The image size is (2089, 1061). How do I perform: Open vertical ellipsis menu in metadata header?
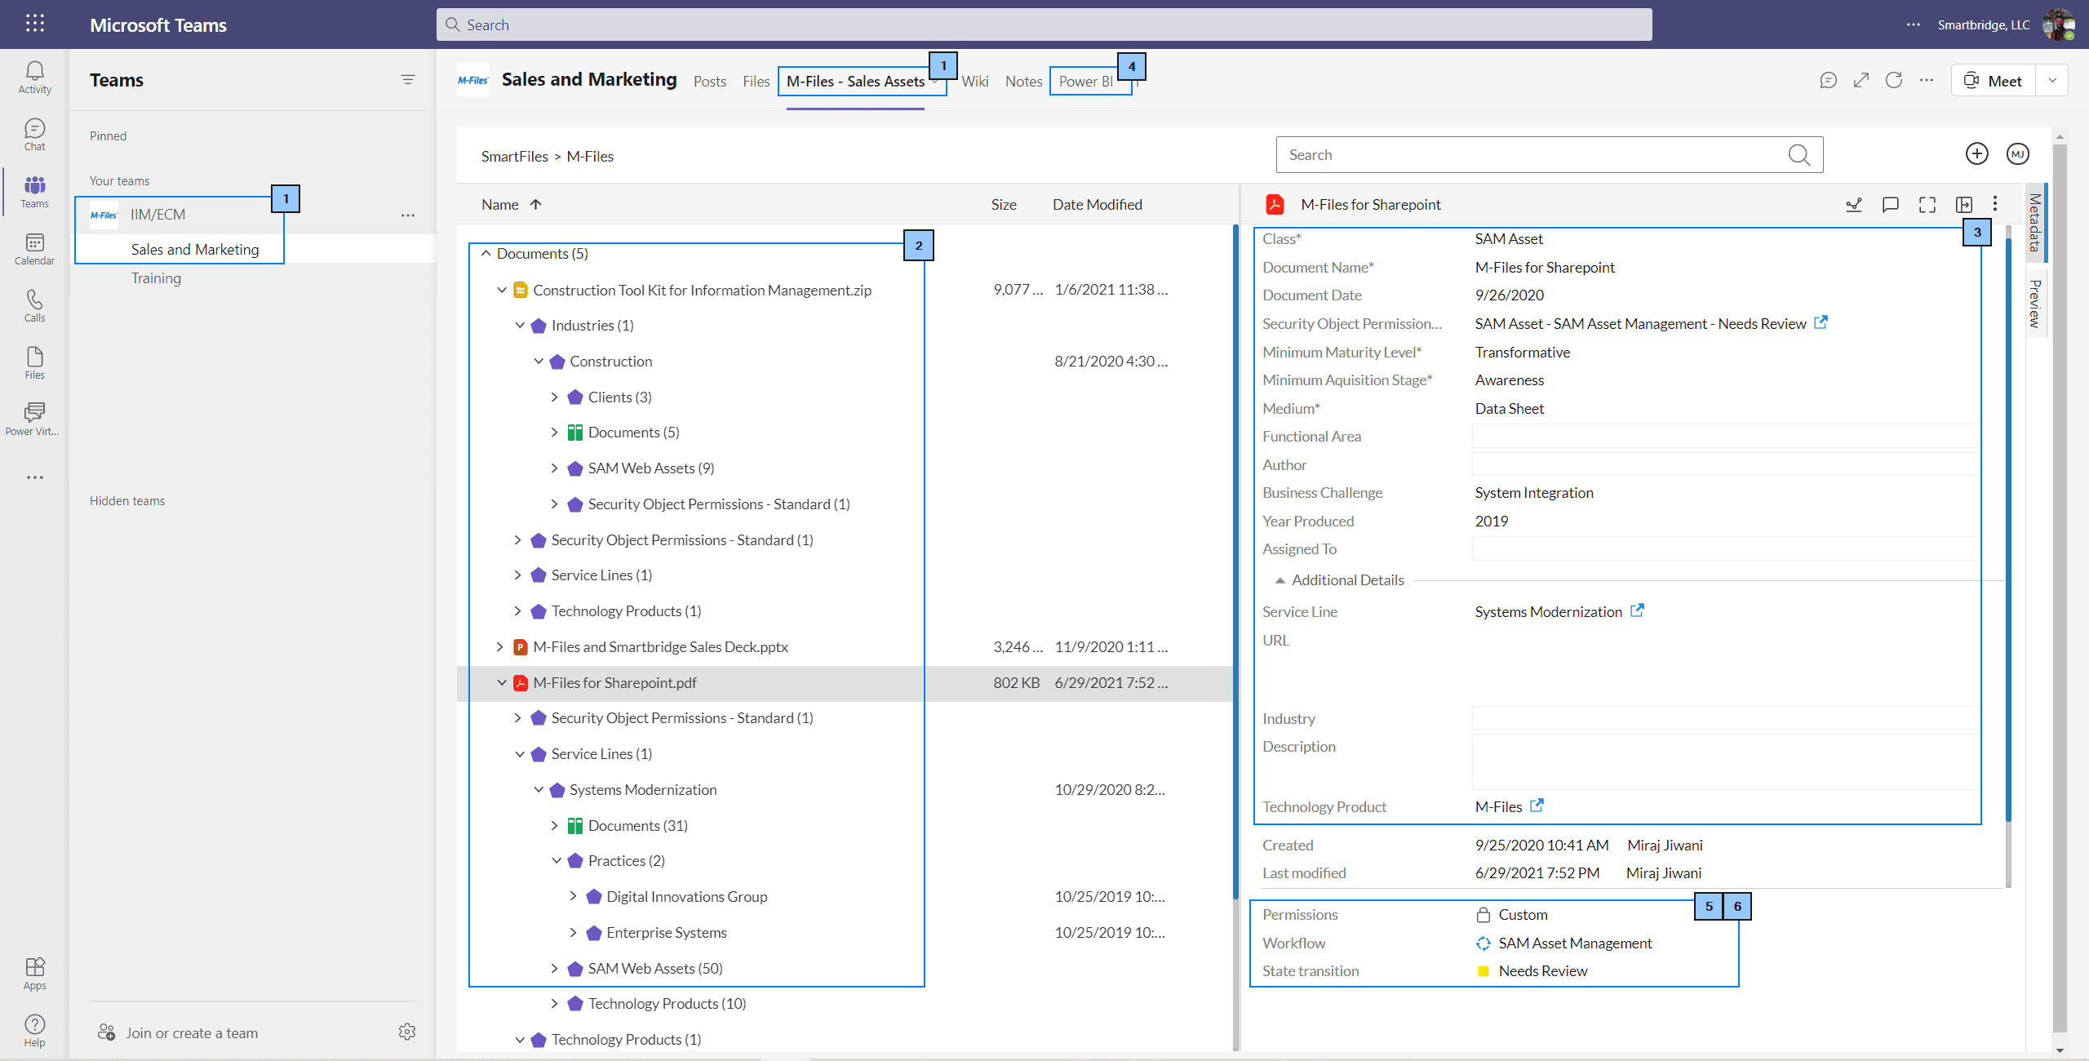pyautogui.click(x=1995, y=204)
